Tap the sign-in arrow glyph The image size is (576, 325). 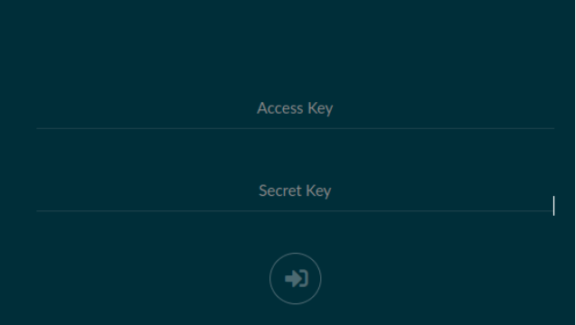(x=297, y=278)
